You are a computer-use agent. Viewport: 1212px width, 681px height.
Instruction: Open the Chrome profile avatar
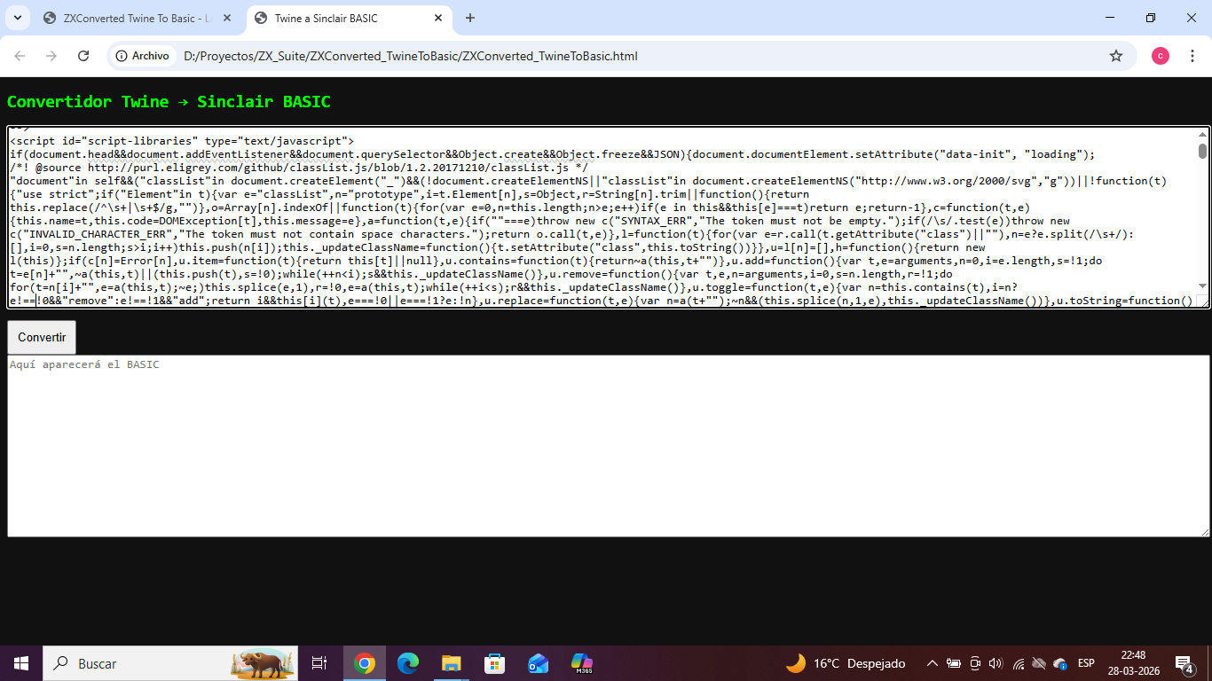click(1161, 56)
